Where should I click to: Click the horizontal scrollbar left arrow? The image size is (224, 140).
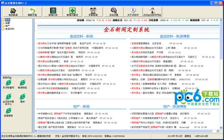coord(36,131)
